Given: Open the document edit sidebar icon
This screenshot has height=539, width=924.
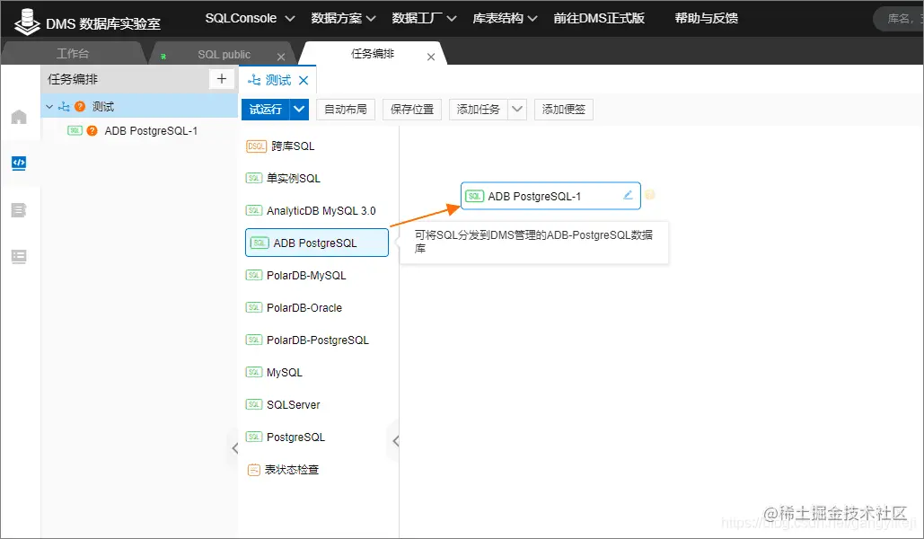Looking at the screenshot, I should pyautogui.click(x=19, y=210).
